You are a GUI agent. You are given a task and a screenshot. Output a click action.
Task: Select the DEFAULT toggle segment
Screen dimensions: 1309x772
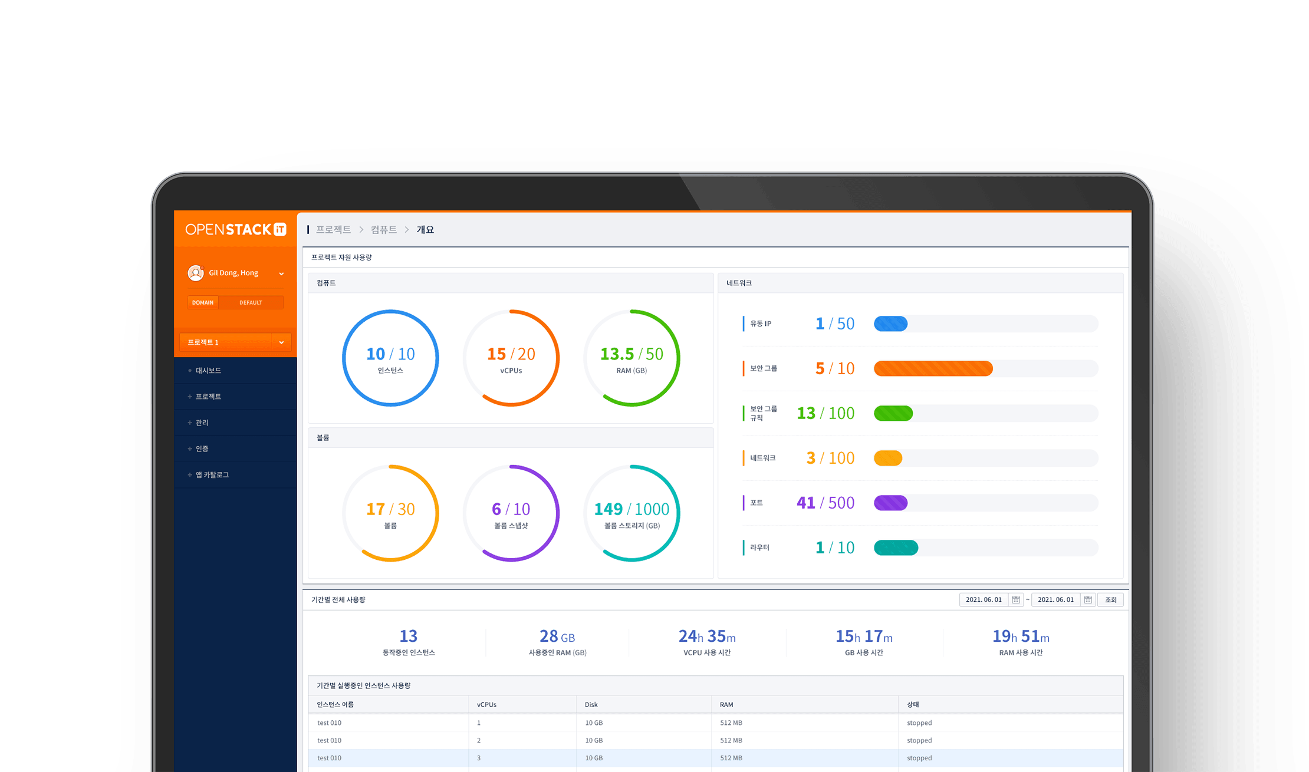point(251,302)
